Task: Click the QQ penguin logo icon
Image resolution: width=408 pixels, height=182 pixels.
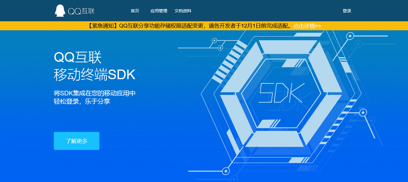Action: [x=60, y=11]
